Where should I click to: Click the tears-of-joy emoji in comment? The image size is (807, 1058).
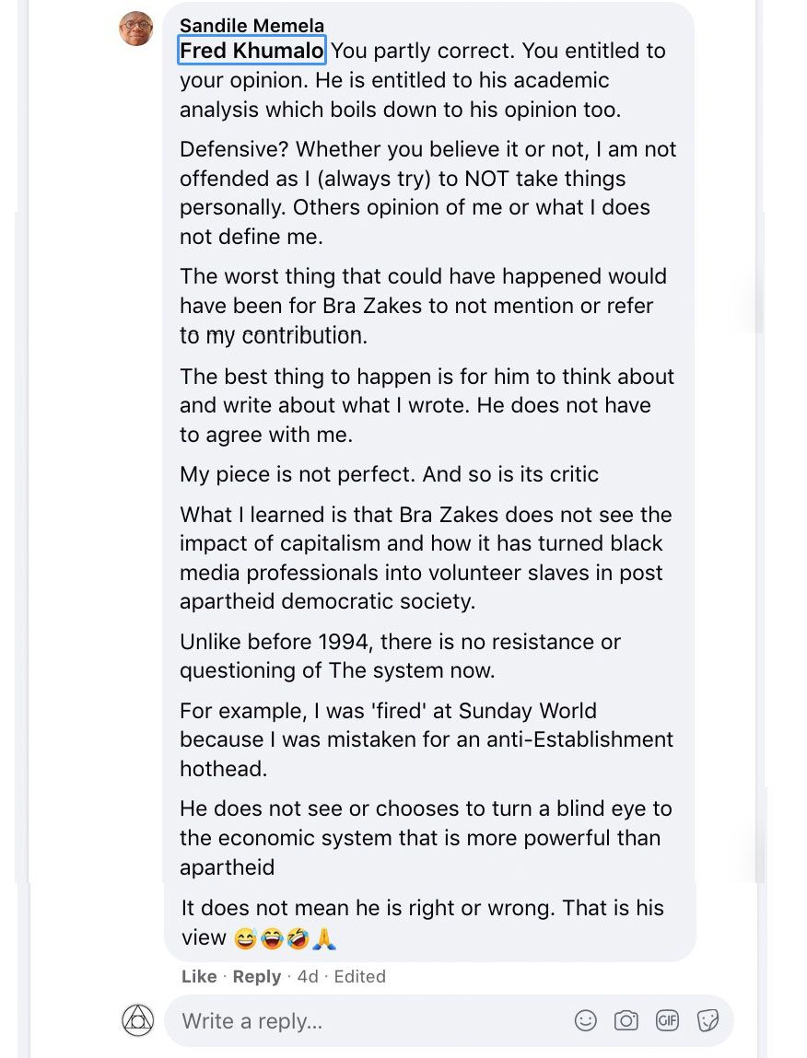click(271, 938)
